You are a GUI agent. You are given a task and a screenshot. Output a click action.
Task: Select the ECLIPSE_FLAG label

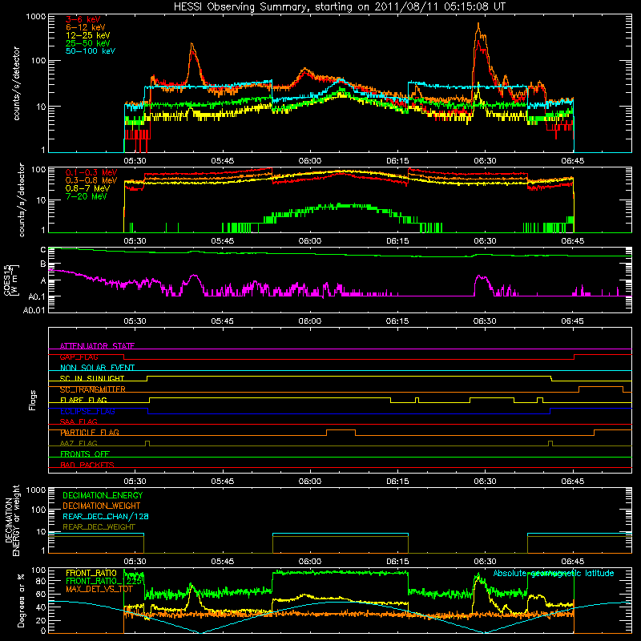point(87,411)
